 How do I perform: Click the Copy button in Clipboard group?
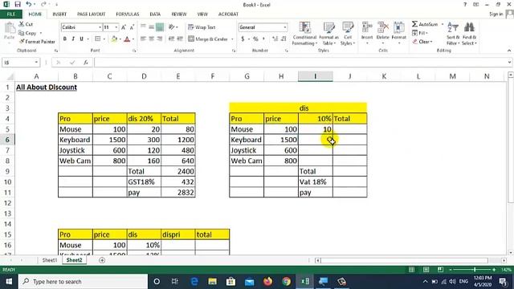tap(27, 33)
